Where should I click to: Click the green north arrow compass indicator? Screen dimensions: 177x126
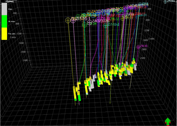point(168,121)
